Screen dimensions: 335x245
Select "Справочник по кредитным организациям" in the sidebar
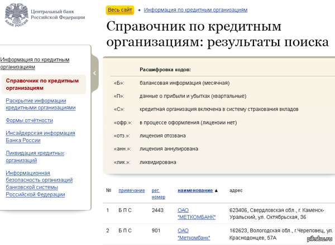coord(42,84)
